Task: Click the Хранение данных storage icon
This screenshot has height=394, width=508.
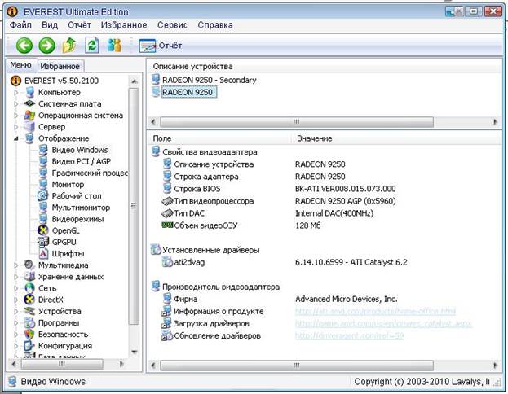Action: point(29,277)
